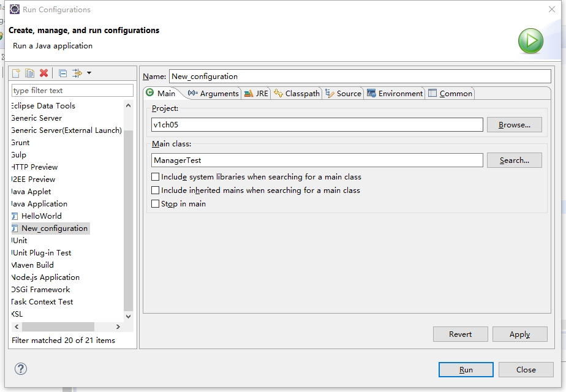The image size is (566, 392).
Task: Click the horizontal scroll left arrow
Action: pyautogui.click(x=17, y=326)
